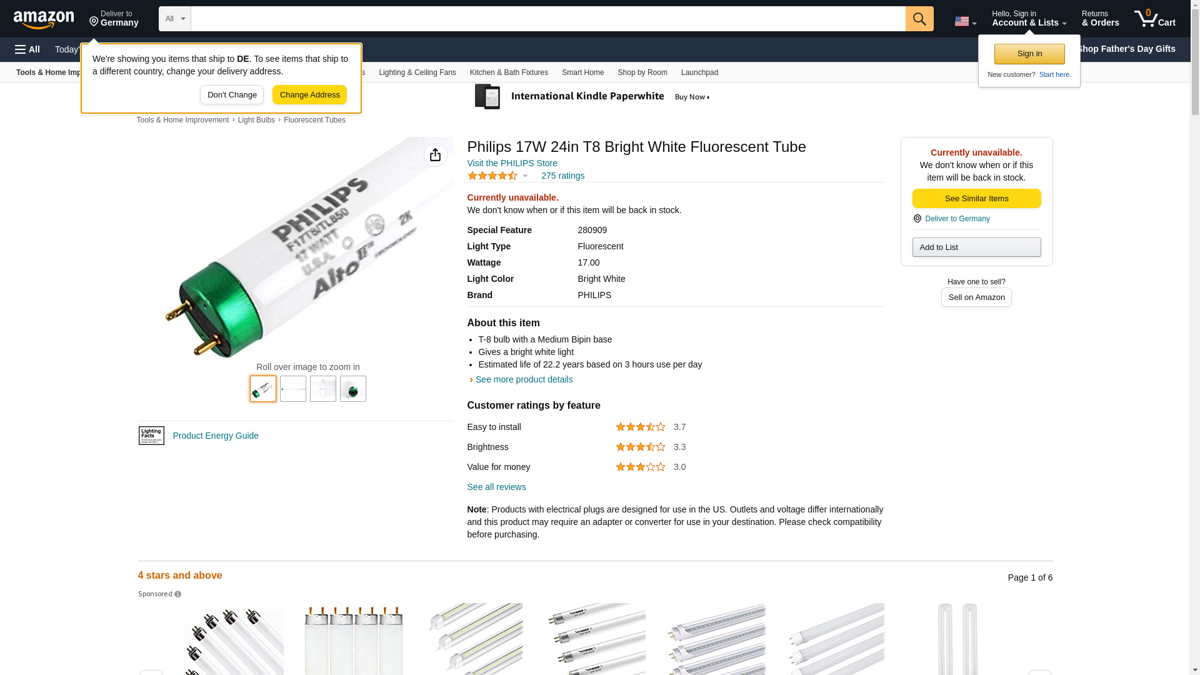Click in the Amazon search field

click(547, 19)
